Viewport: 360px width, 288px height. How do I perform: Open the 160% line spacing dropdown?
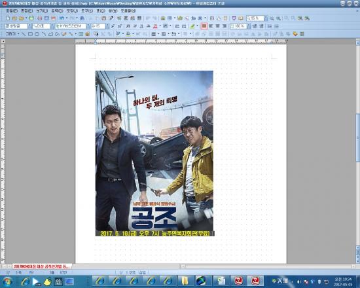(x=249, y=26)
